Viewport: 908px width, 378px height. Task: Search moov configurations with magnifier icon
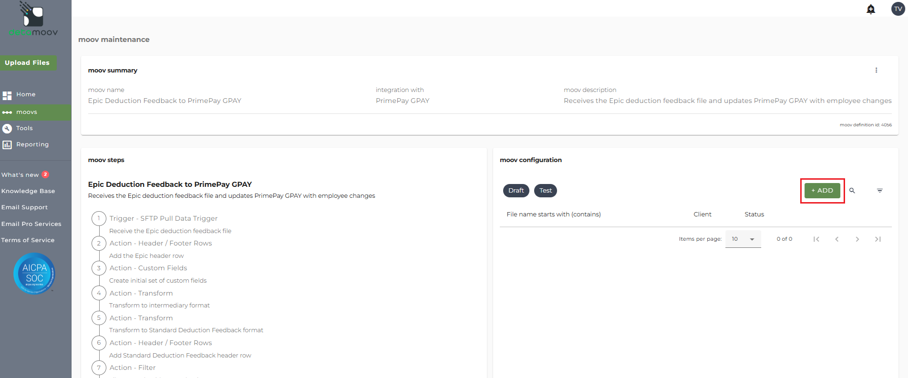point(852,191)
